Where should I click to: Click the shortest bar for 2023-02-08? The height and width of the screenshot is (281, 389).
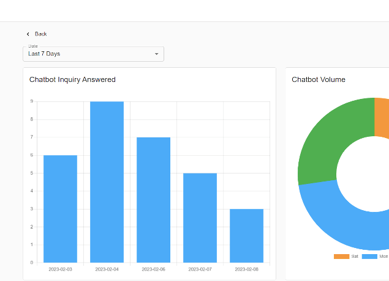point(246,236)
